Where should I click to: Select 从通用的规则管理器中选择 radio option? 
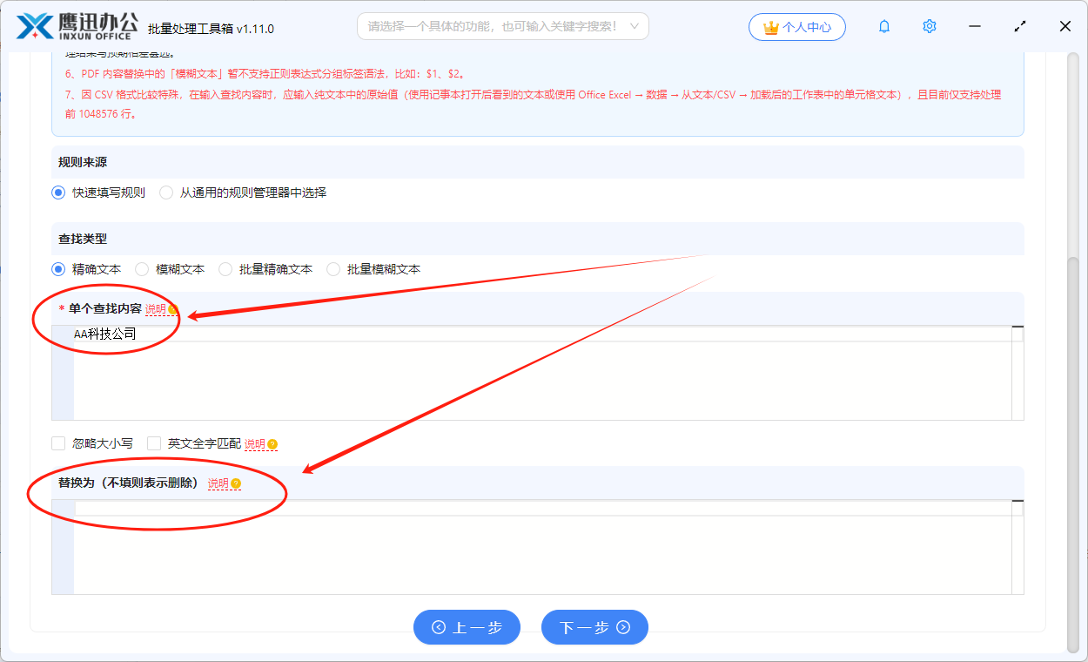(166, 193)
